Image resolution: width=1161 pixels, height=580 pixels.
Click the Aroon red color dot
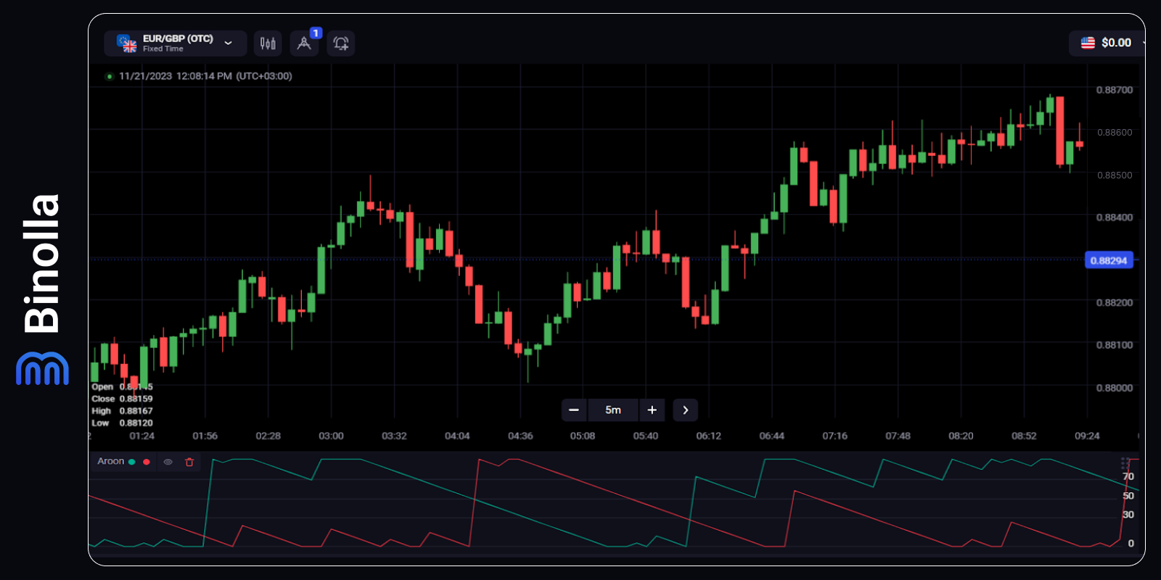click(147, 462)
